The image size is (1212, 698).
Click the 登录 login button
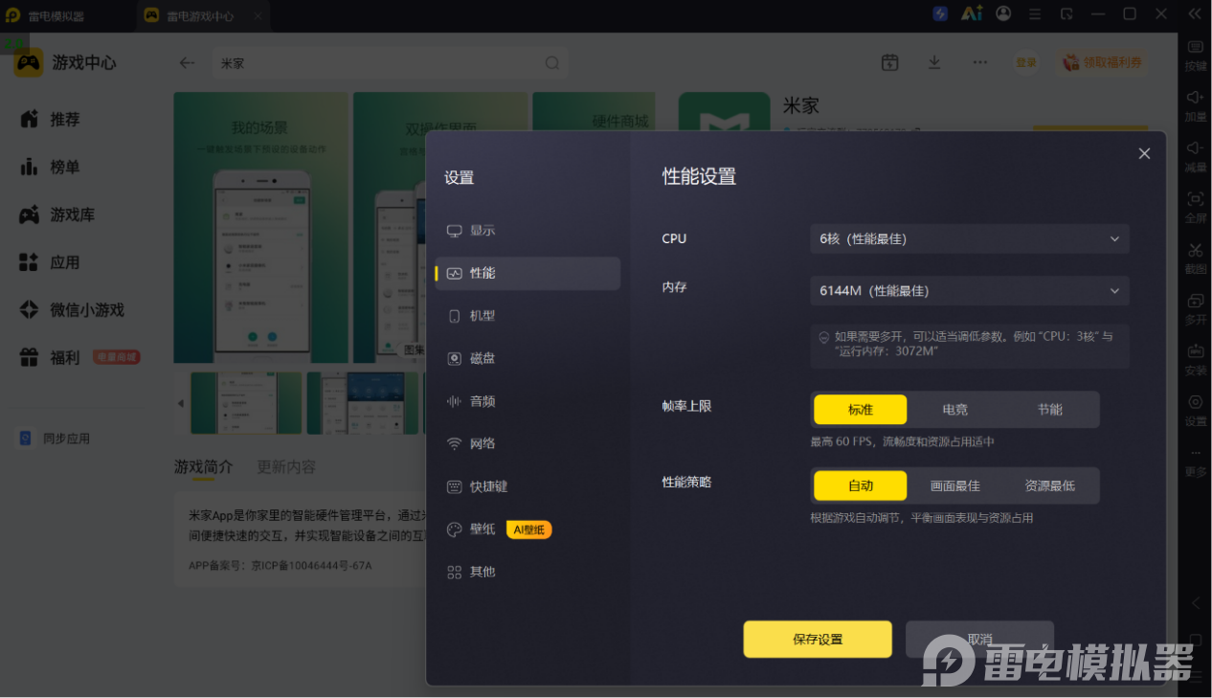pyautogui.click(x=1026, y=62)
